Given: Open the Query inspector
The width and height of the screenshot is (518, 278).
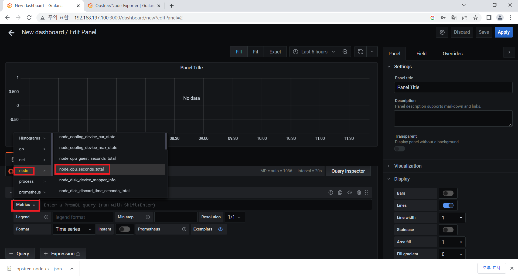Looking at the screenshot, I should point(348,171).
